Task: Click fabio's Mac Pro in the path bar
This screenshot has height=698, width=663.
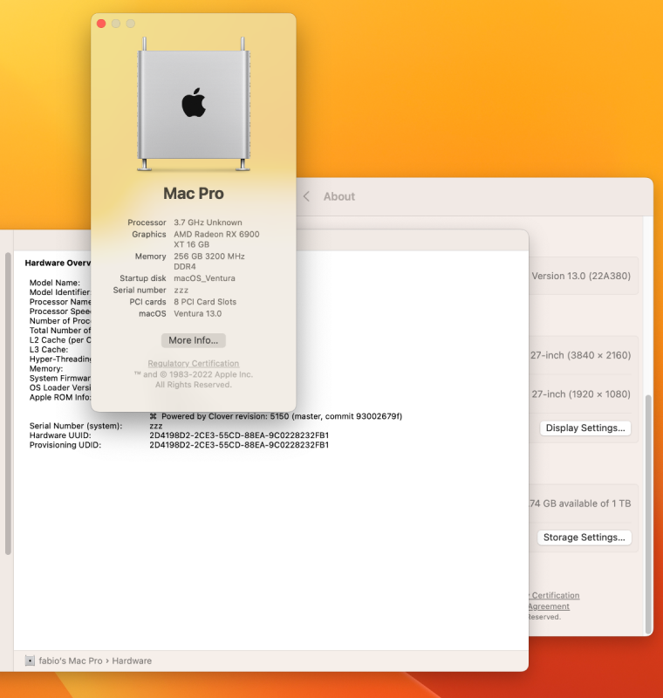Action: pos(71,660)
